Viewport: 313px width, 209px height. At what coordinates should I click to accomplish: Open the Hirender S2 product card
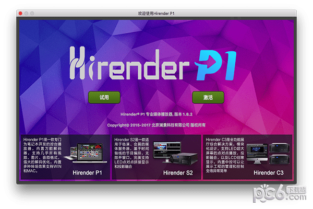(x=156, y=157)
